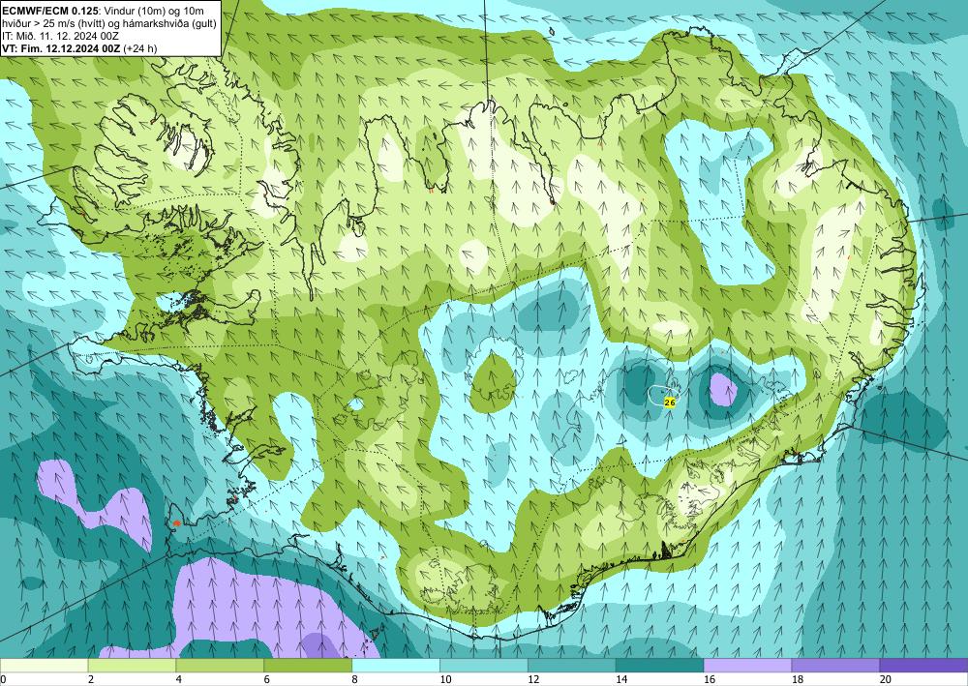The image size is (968, 686).
Task: Select the dark green 6–8 legend swatch
Action: point(308,666)
